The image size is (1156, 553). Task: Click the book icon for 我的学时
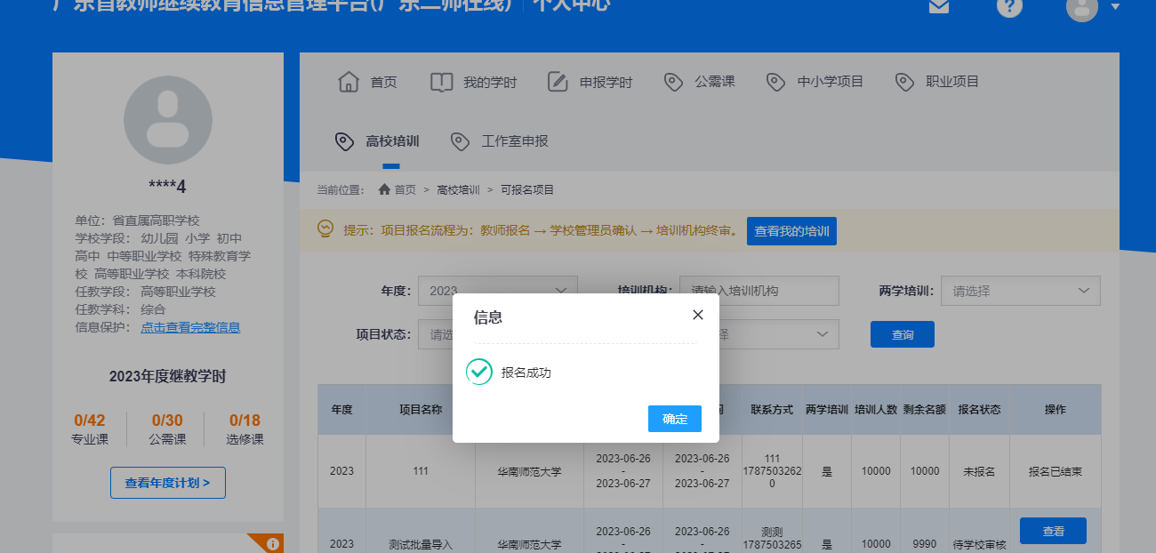pos(441,82)
